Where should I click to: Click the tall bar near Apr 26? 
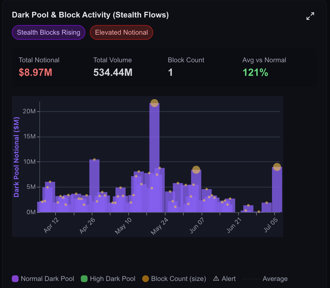tap(94, 186)
